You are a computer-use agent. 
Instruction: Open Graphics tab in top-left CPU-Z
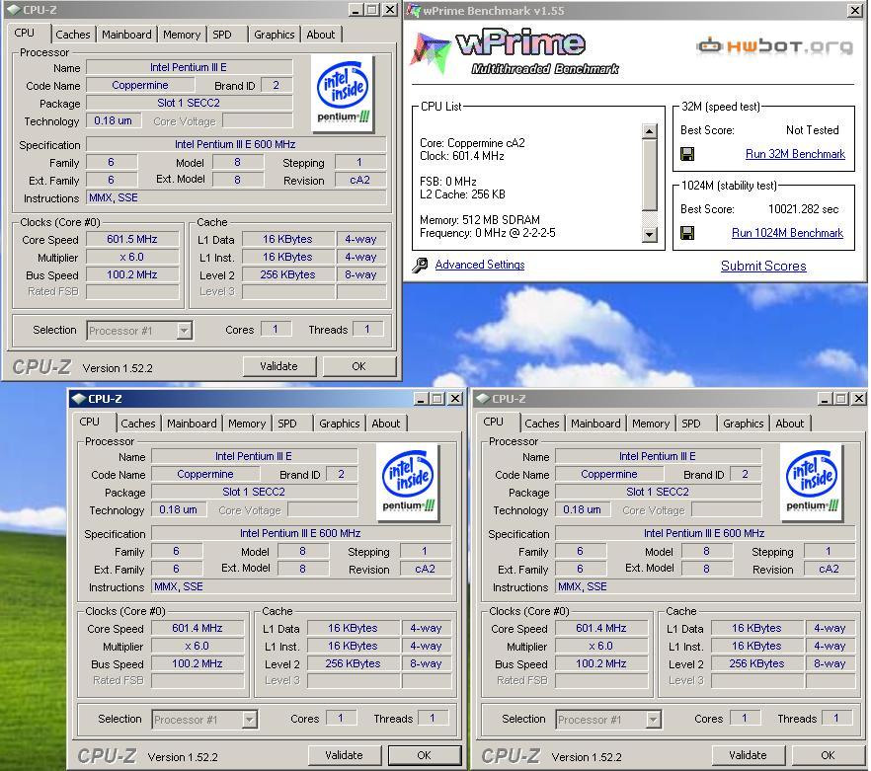pyautogui.click(x=275, y=35)
